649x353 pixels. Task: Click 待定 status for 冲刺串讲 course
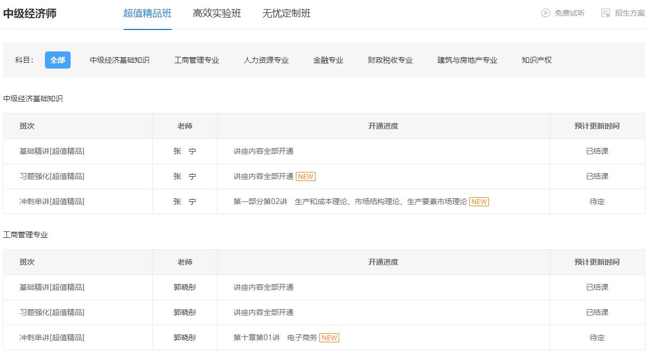coord(598,201)
